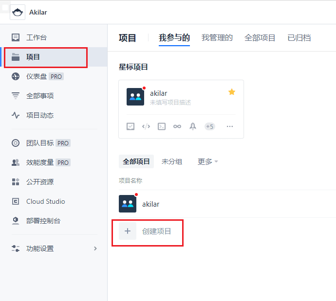Image resolution: width=336 pixels, height=301 pixels.
Task: Unstar the akilar project via star icon
Action: tap(232, 92)
